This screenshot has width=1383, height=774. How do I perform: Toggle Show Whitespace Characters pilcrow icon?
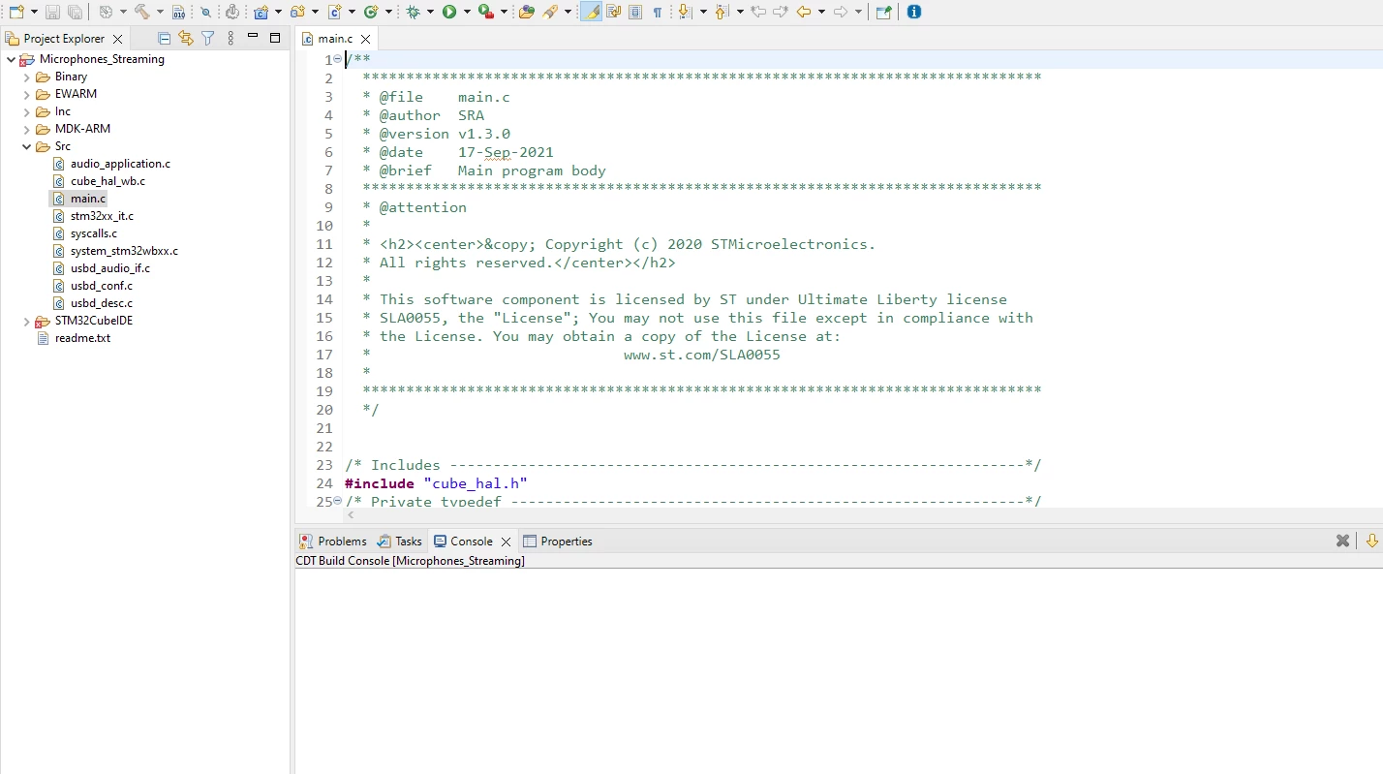pos(658,12)
